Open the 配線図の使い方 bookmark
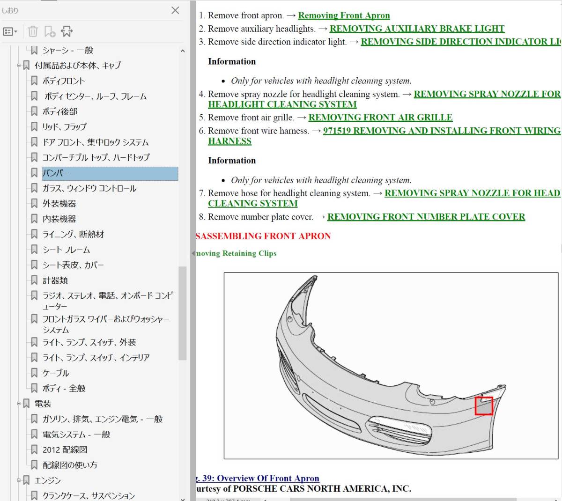 coord(70,465)
